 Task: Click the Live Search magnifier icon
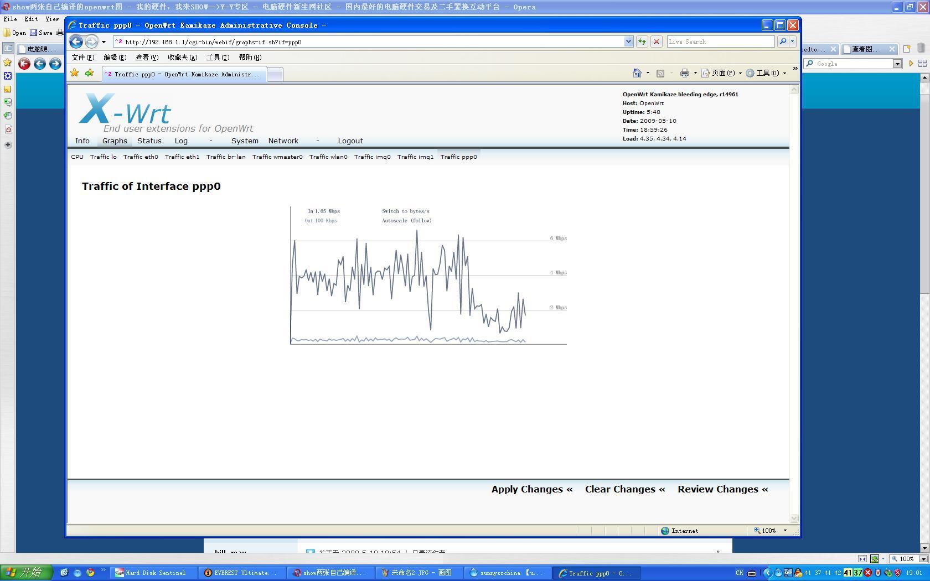pos(782,41)
